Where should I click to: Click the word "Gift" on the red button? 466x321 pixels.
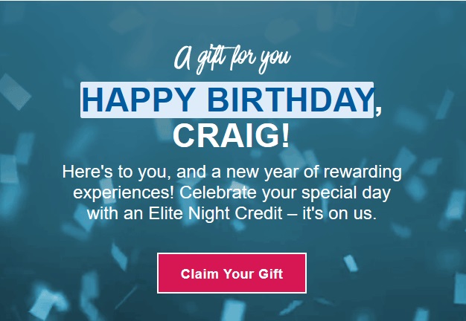(x=270, y=273)
